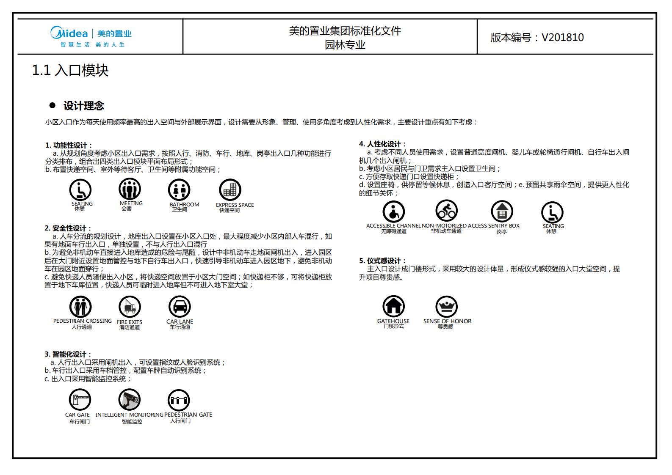Click the label INTELLIGENT MONITORING text
This screenshot has width=672, height=475.
point(129,415)
